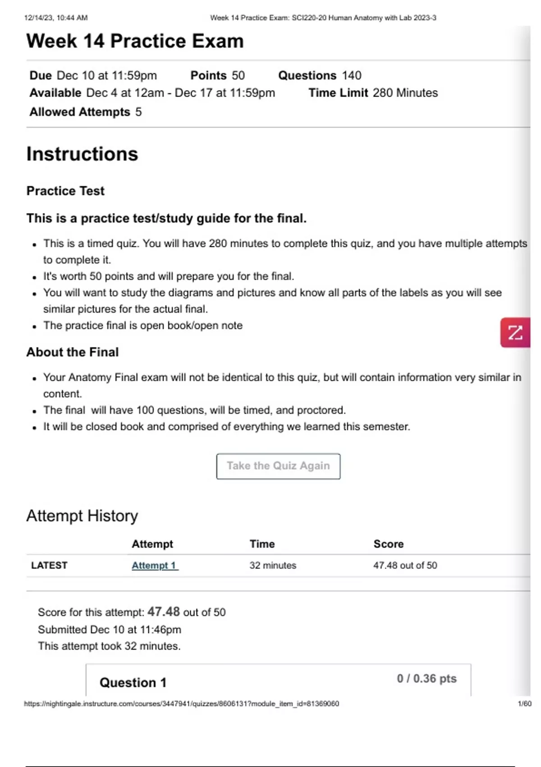Click the 0 / 0.36 pts score label
This screenshot has height=767, width=541.
[426, 679]
